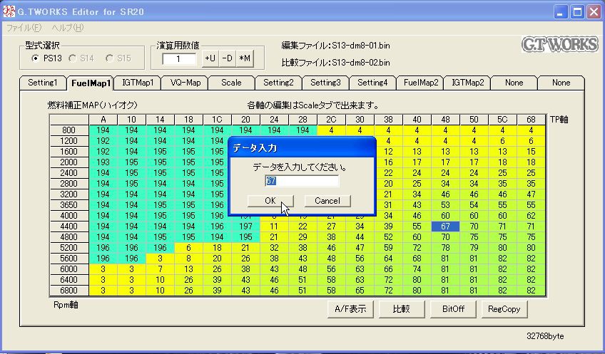This screenshot has width=605, height=354.
Task: Click the column header 5C
Action: coord(502,120)
